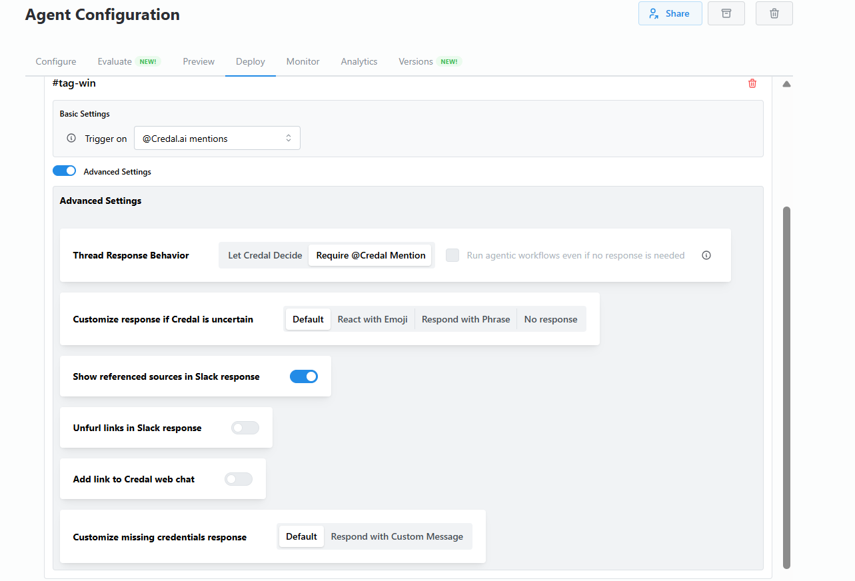Image resolution: width=855 pixels, height=581 pixels.
Task: Disable Show referenced sources in Slack response
Action: coord(304,376)
